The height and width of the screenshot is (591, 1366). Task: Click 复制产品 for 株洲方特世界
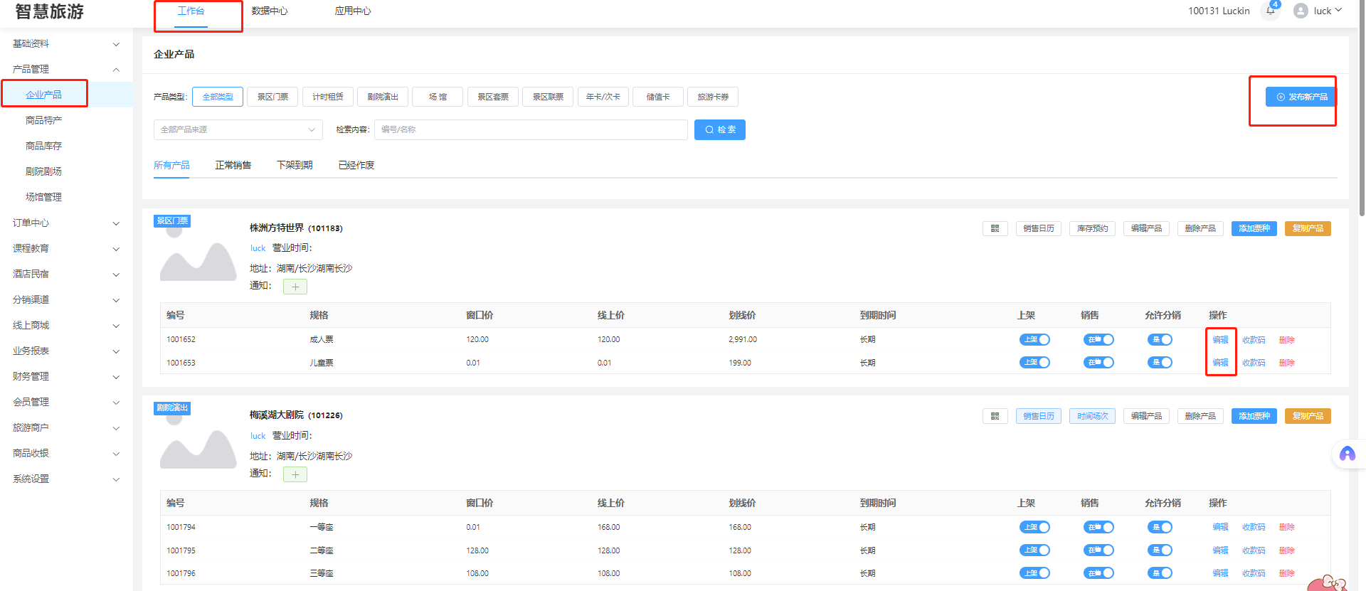tap(1308, 228)
